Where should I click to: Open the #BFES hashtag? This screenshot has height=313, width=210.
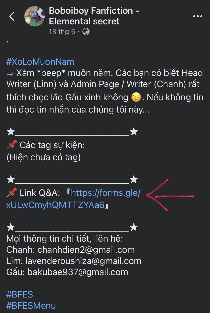[20, 294]
